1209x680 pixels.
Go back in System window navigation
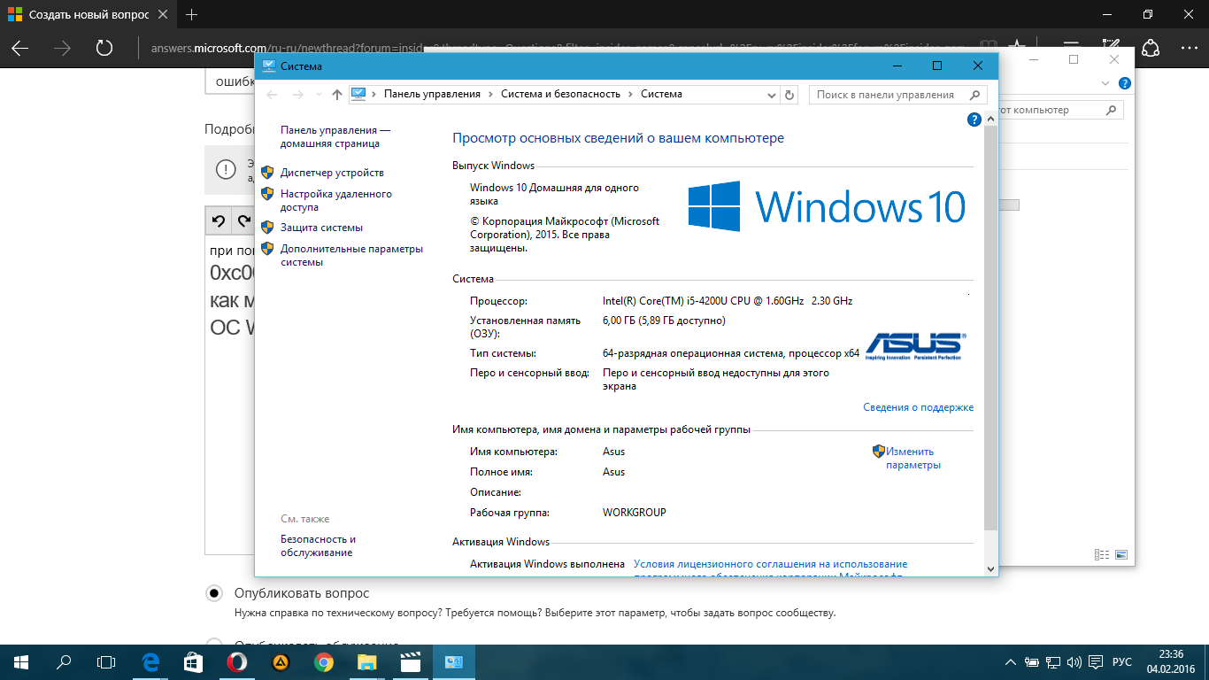[272, 95]
